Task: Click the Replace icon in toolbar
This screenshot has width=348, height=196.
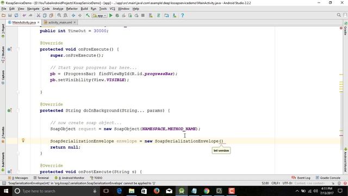Action: [x=65, y=15]
